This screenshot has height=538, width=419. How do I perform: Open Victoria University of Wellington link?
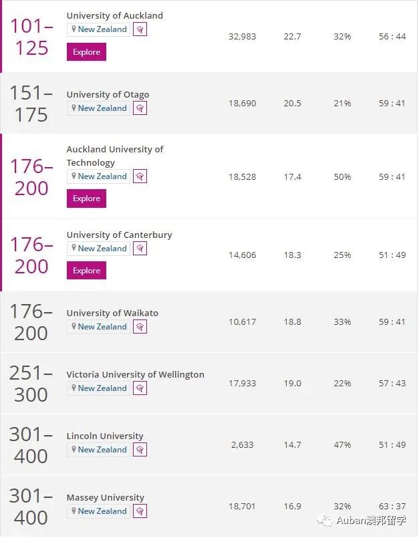click(135, 374)
